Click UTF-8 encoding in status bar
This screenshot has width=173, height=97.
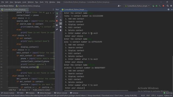click(x=153, y=96)
